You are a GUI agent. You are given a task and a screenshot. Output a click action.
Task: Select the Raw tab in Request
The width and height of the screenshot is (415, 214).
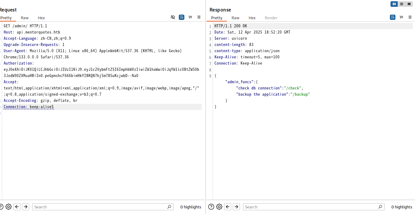tap(25, 18)
